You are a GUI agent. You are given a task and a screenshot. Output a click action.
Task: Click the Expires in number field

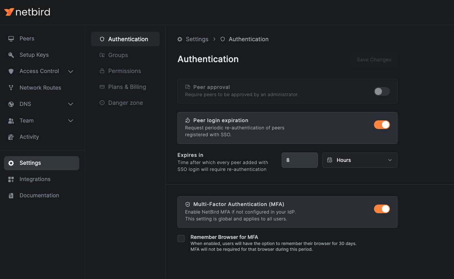click(299, 160)
